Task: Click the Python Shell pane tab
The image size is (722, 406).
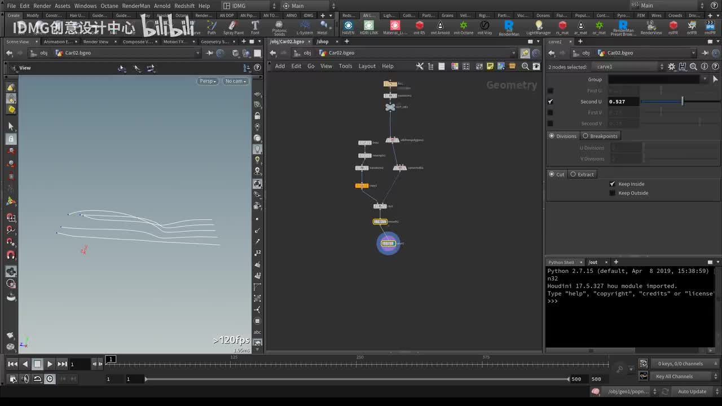Action: coord(561,262)
